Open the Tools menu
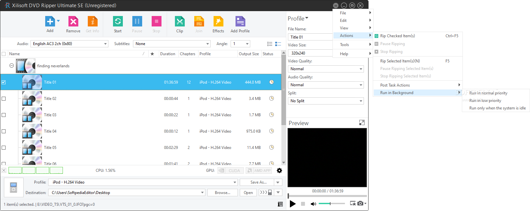This screenshot has width=530, height=211. [353, 45]
